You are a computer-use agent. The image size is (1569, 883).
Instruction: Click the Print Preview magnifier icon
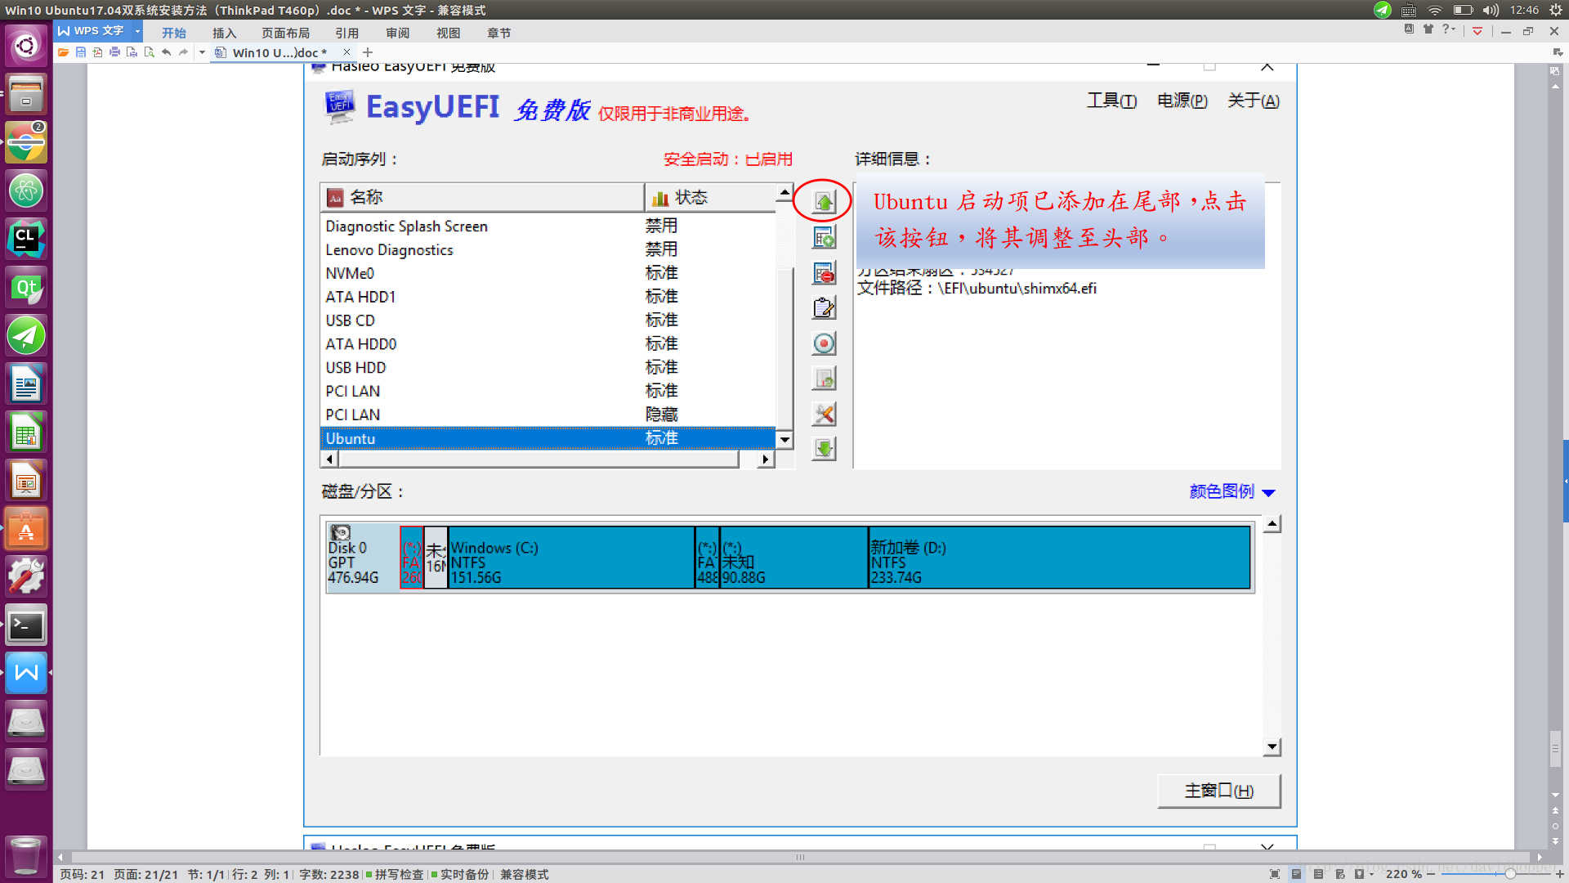pos(149,52)
